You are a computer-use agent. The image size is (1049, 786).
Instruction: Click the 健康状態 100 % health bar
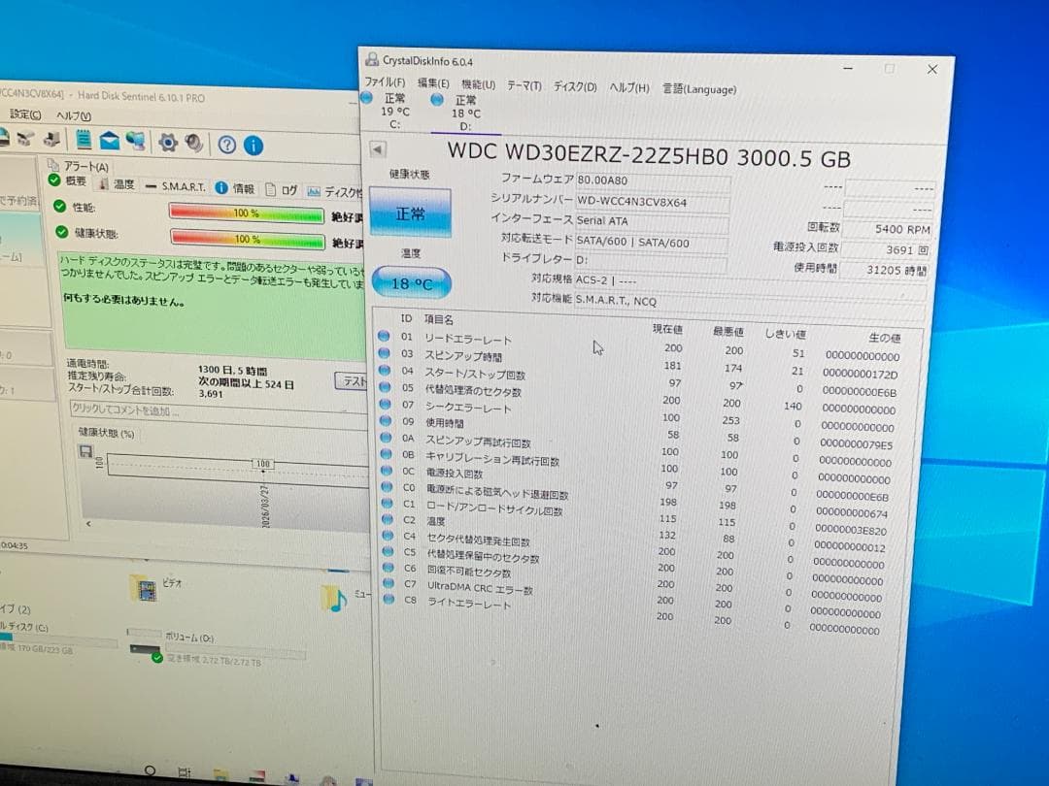coord(248,239)
